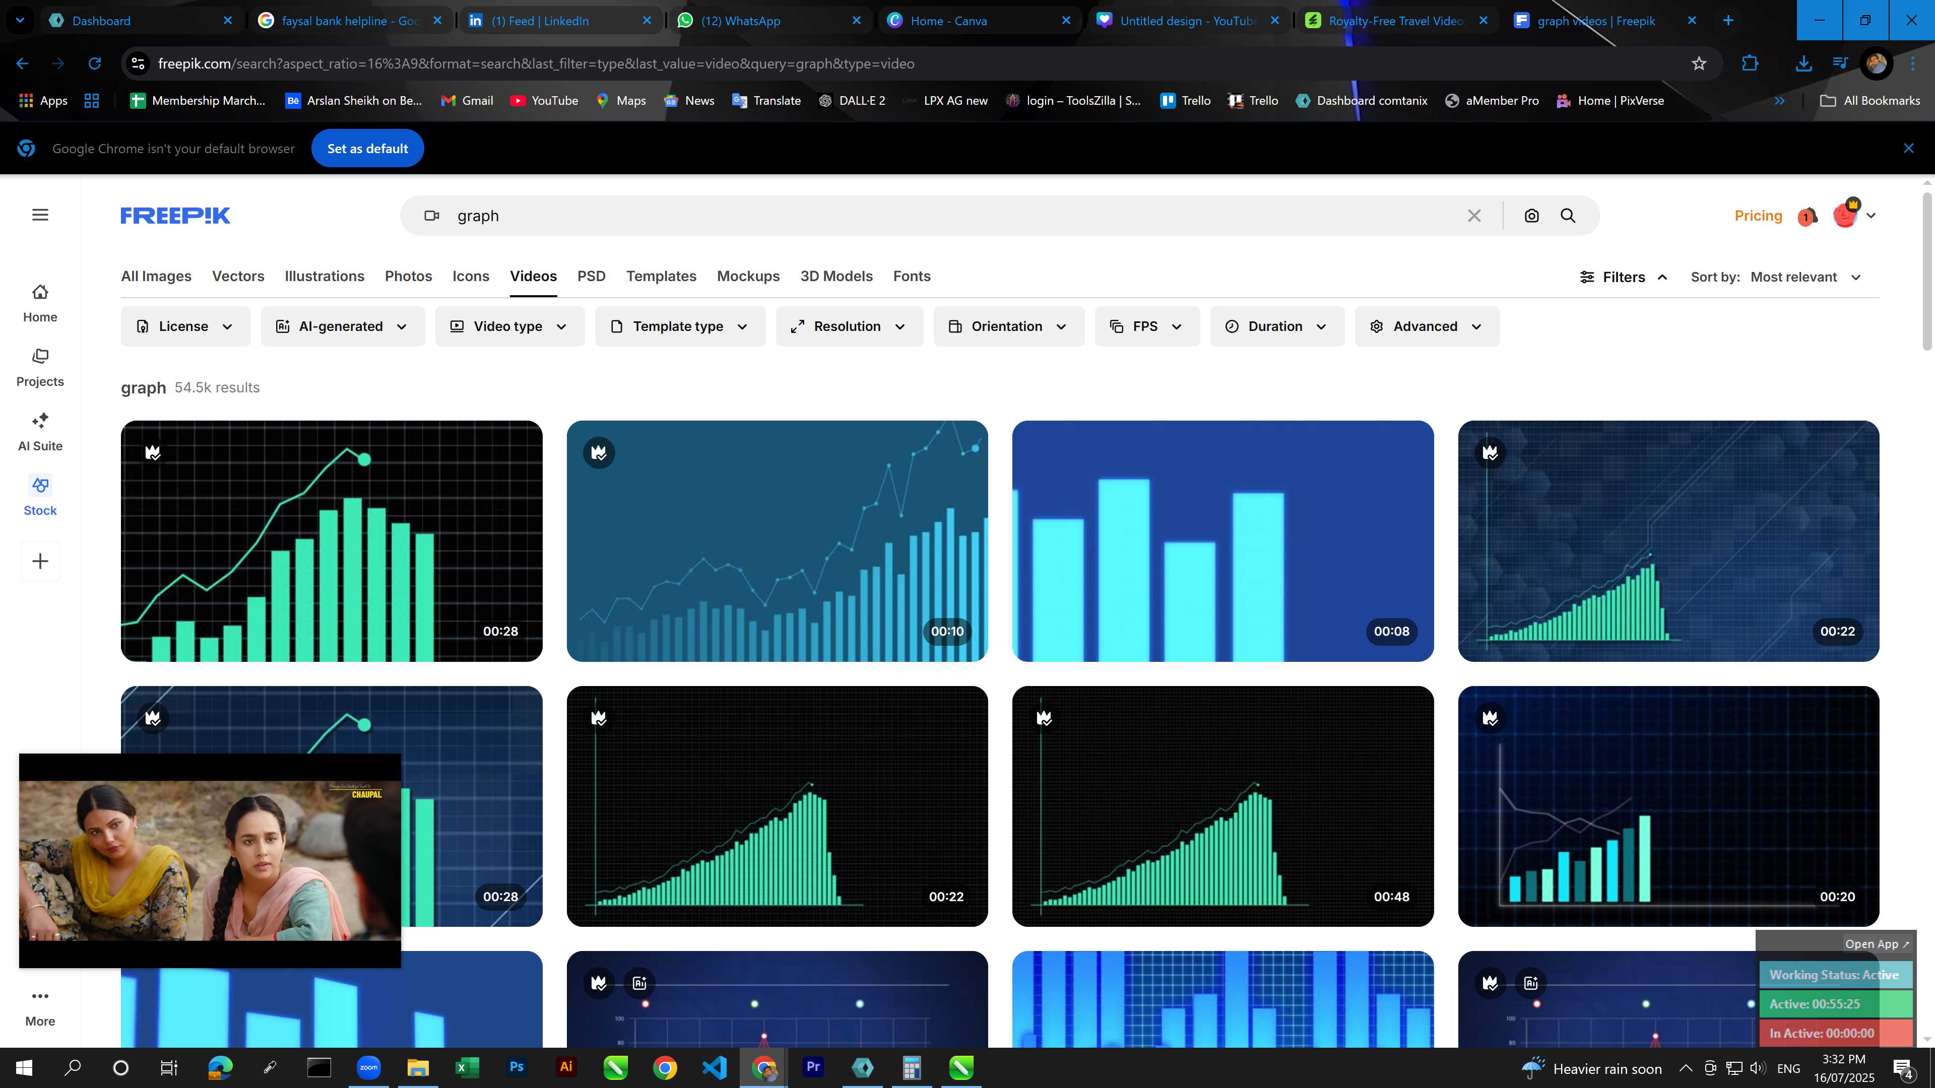This screenshot has height=1088, width=1935.
Task: Dismiss the default browser notification bar
Action: pos(1909,149)
